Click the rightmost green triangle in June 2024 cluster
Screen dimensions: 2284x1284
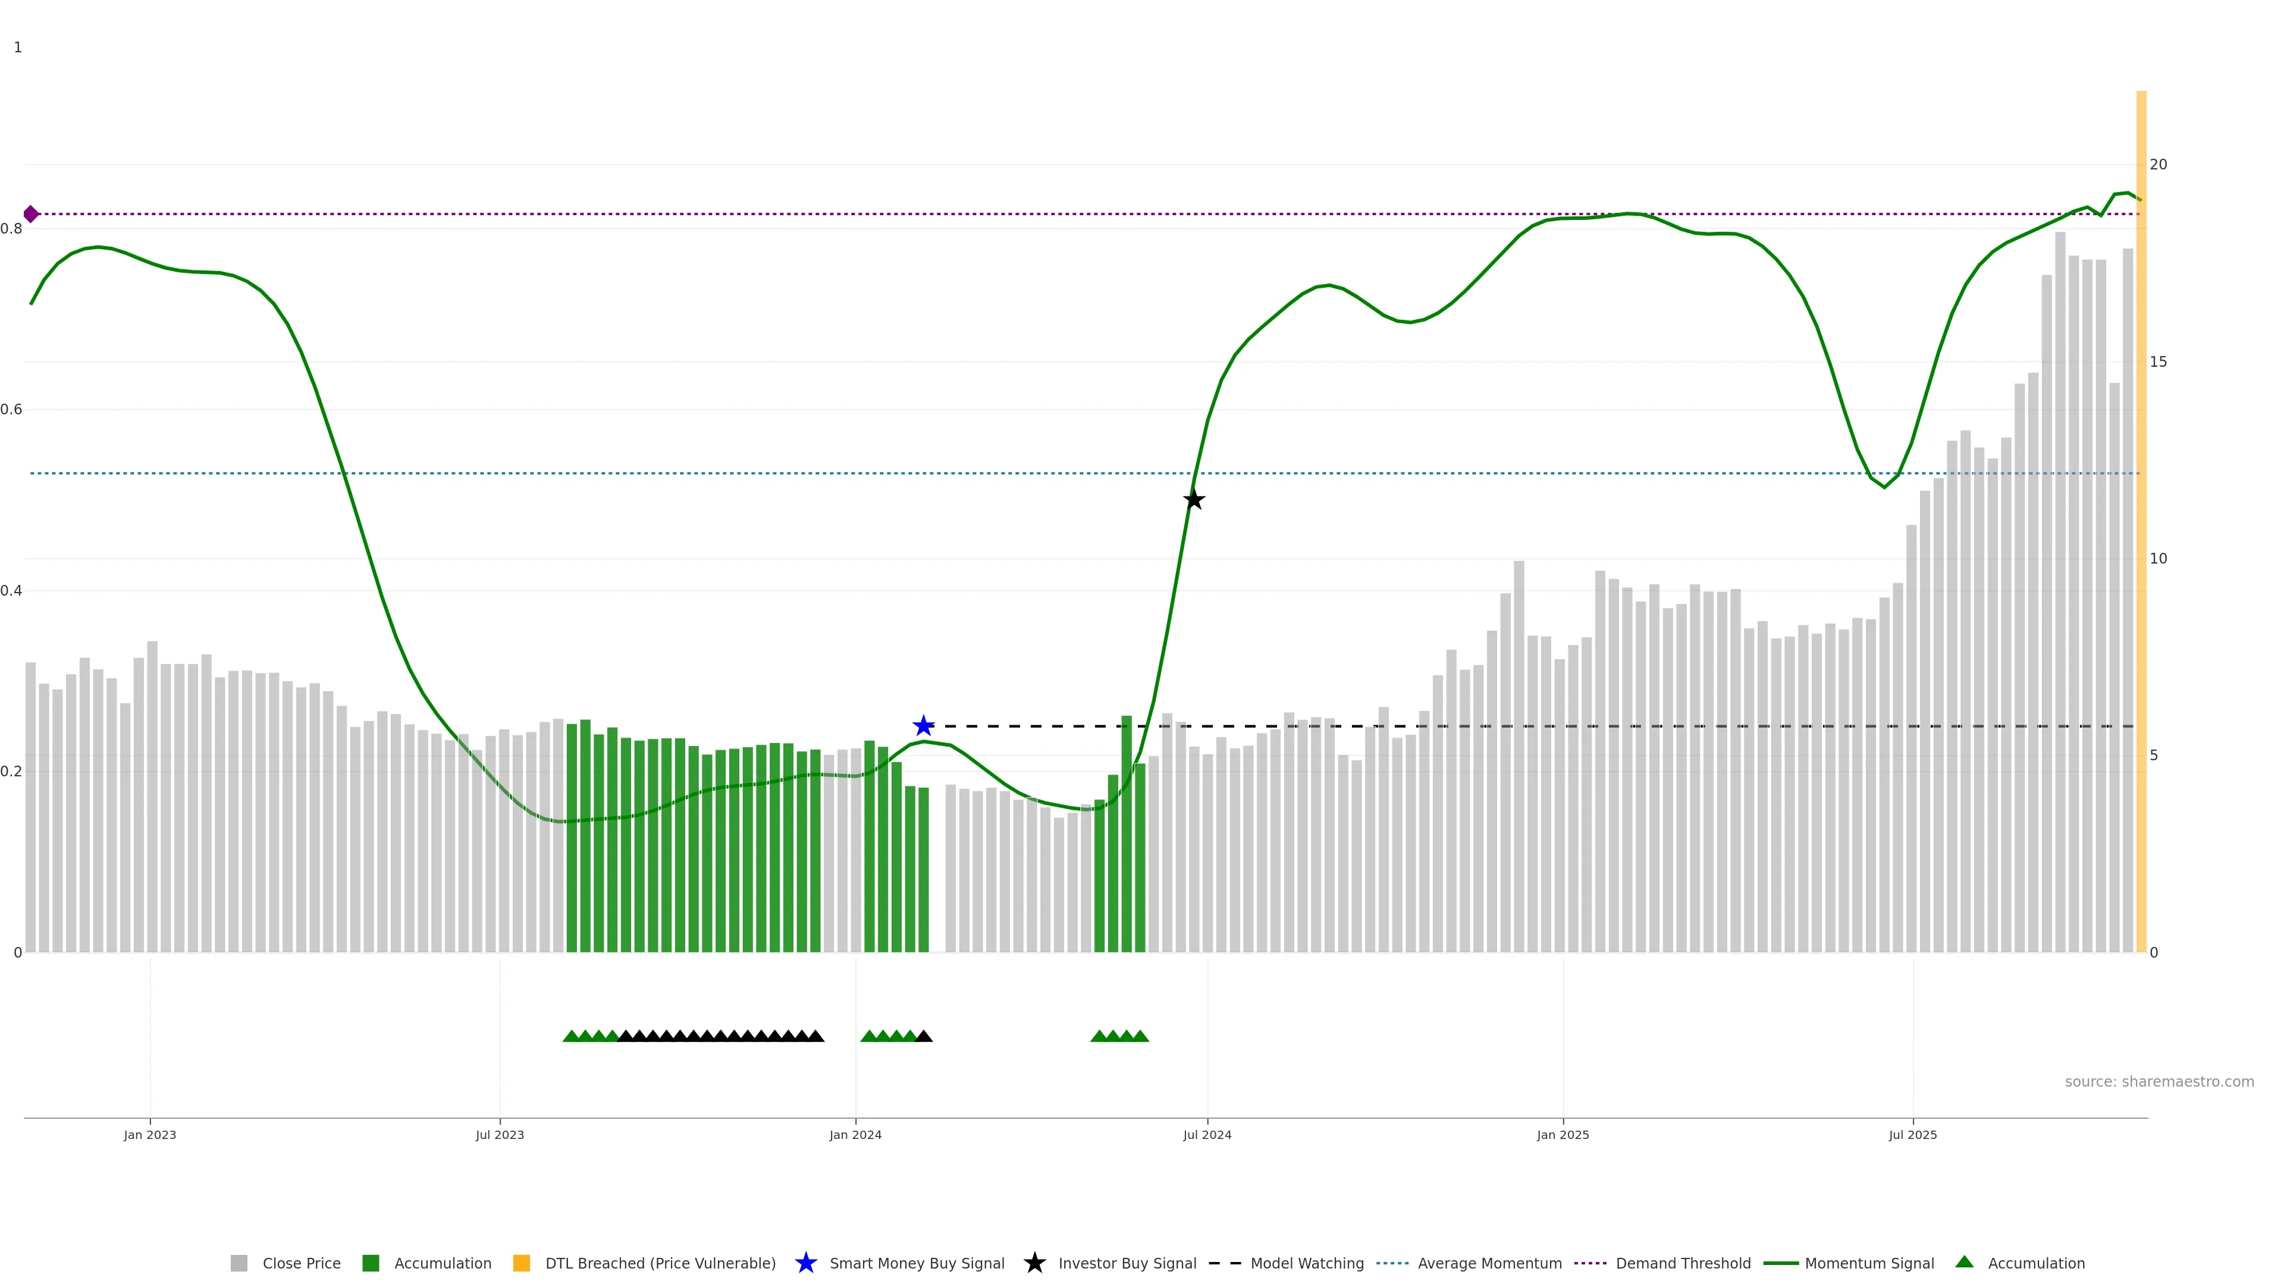1140,1036
